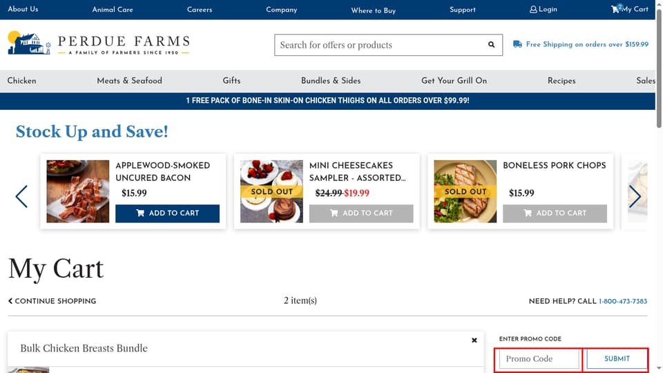Click the Stock Up and Save! heading
The height and width of the screenshot is (373, 663).
click(x=92, y=131)
